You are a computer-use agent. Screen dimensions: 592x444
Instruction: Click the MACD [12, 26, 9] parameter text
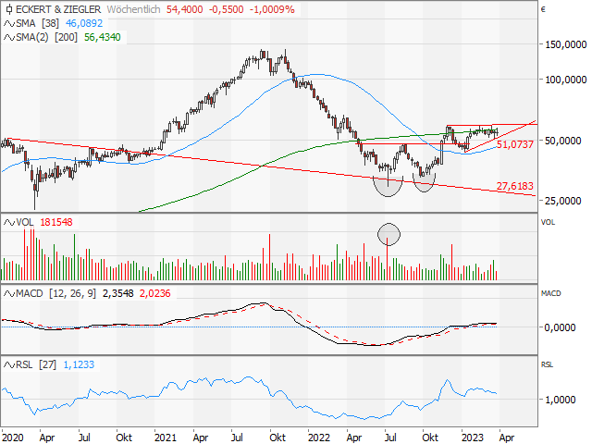pos(72,294)
